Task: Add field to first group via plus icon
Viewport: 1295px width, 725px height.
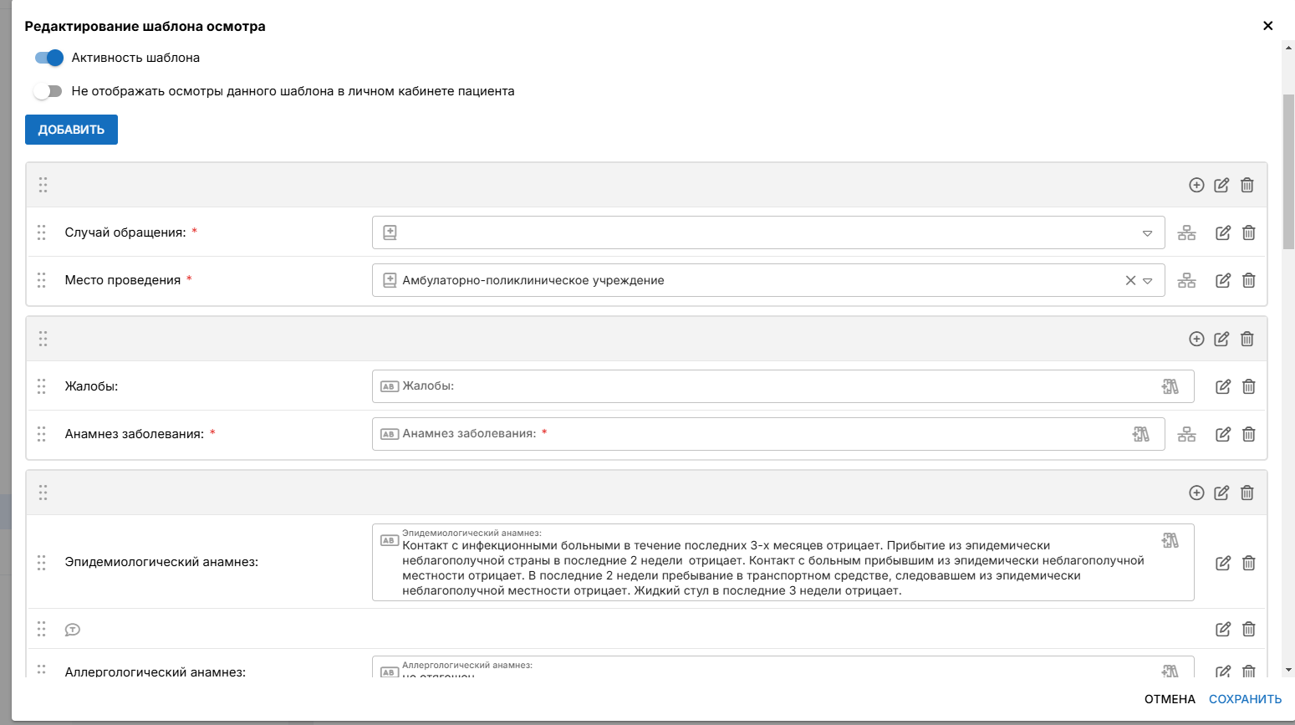Action: click(1196, 185)
